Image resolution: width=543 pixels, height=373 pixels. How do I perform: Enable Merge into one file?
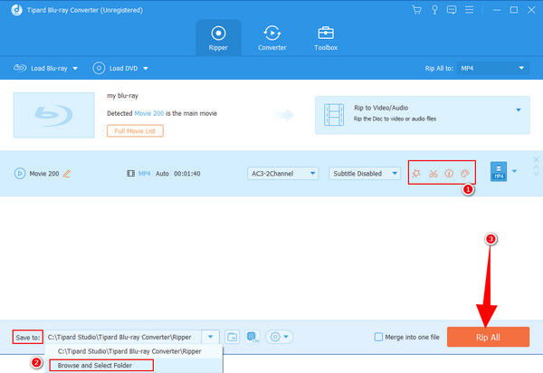pos(378,337)
